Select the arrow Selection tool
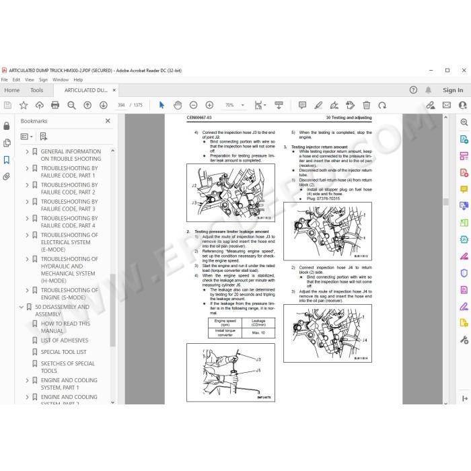 pos(161,105)
